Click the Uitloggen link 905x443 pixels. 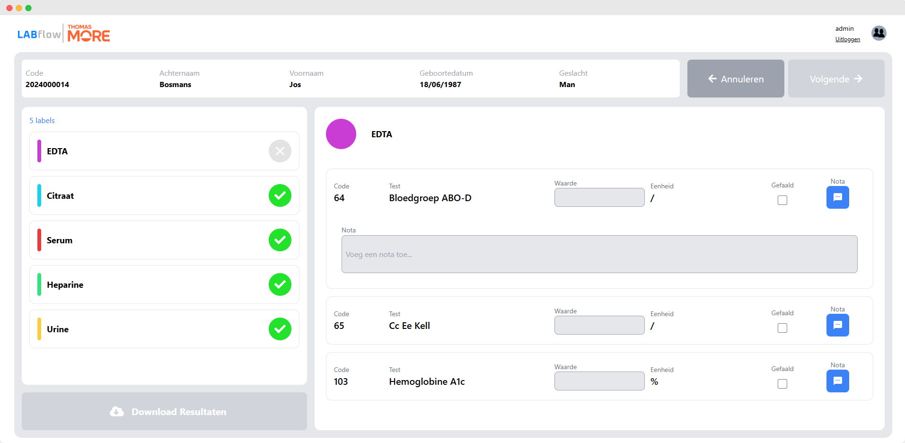(847, 39)
